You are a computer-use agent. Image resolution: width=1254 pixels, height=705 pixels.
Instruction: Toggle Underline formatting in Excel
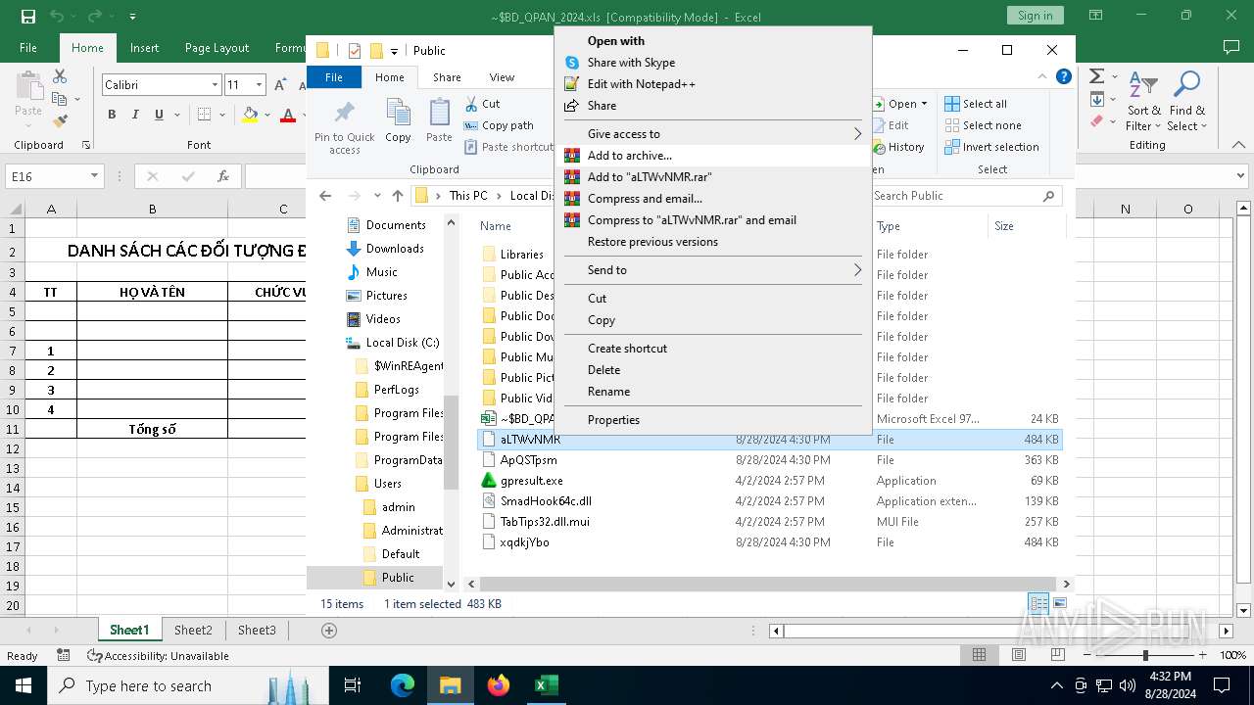coord(159,115)
